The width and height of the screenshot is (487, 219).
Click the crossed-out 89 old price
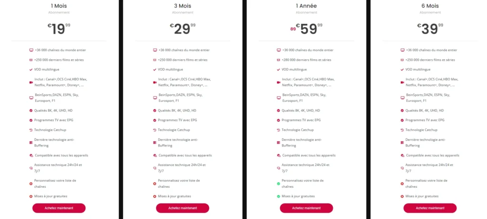click(292, 29)
